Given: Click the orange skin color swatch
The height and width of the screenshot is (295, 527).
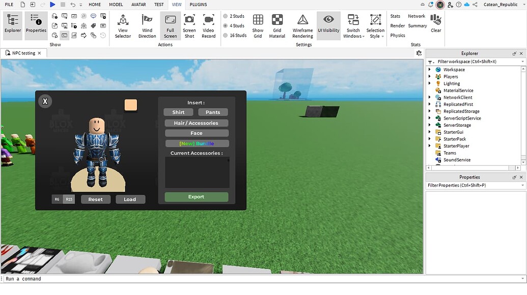Looking at the screenshot, I should coord(130,105).
